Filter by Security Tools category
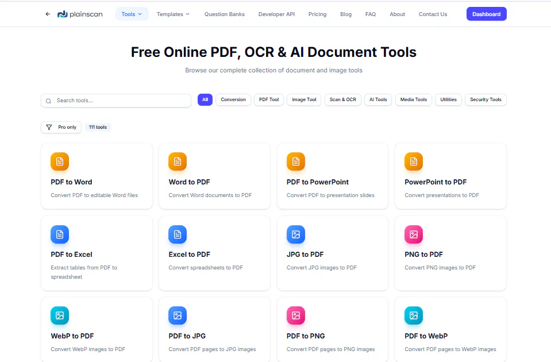This screenshot has height=362, width=551. click(486, 100)
